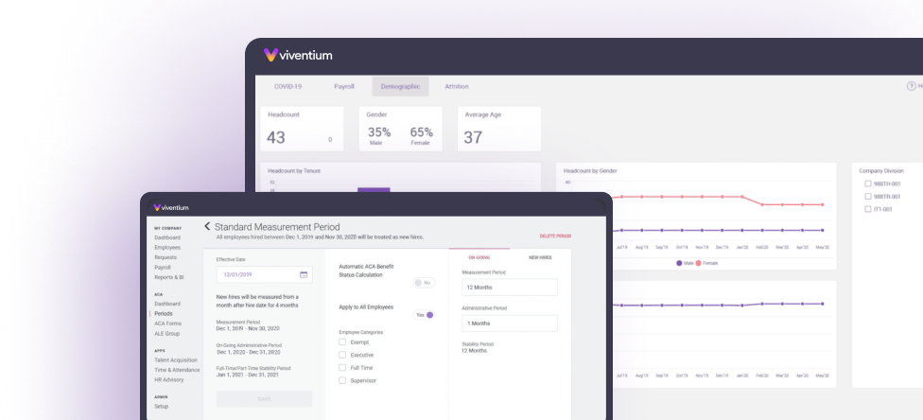Click the Delete Period link

click(555, 236)
